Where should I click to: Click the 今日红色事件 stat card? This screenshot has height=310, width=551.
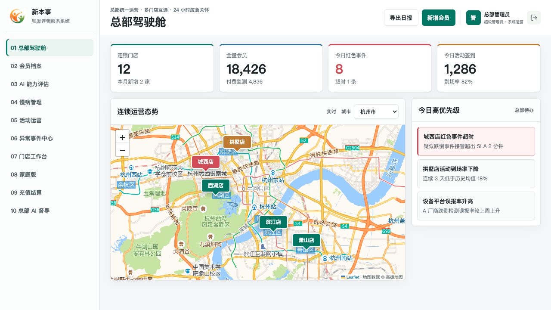[x=380, y=68]
